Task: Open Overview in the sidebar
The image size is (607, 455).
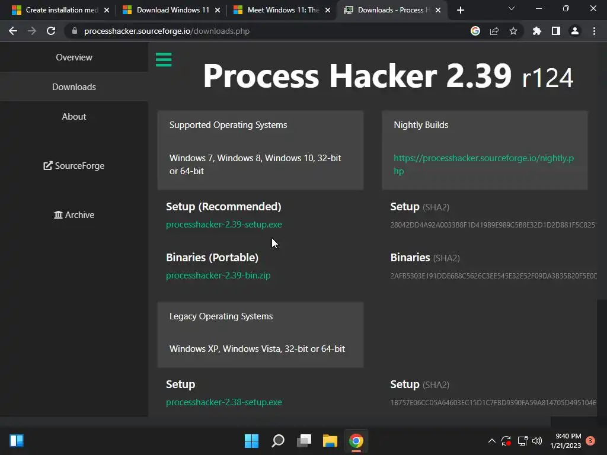Action: tap(74, 57)
